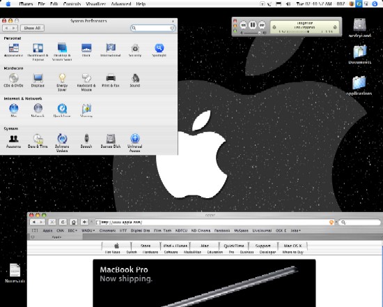This screenshot has width=383, height=307.
Task: Open the Sound preference pane
Action: tap(135, 80)
